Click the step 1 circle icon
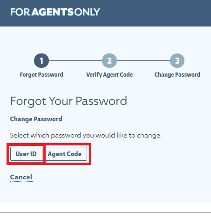This screenshot has width=211, height=217. pos(41,60)
